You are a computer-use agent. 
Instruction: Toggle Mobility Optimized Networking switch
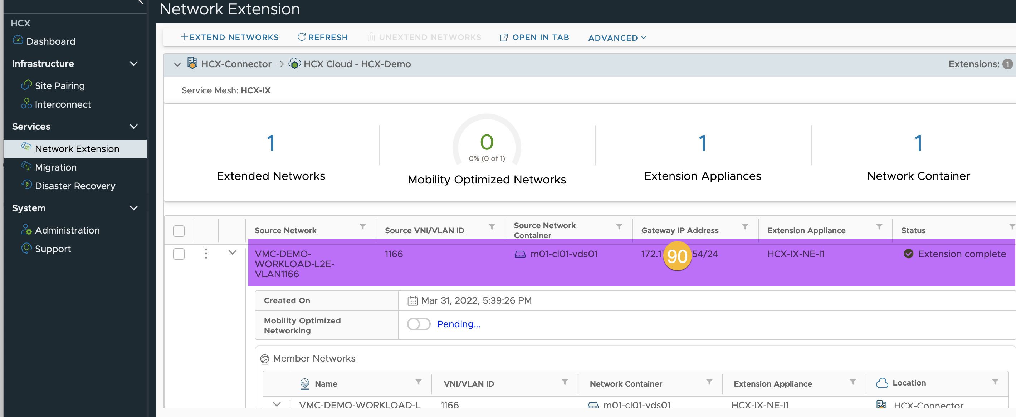coord(419,324)
